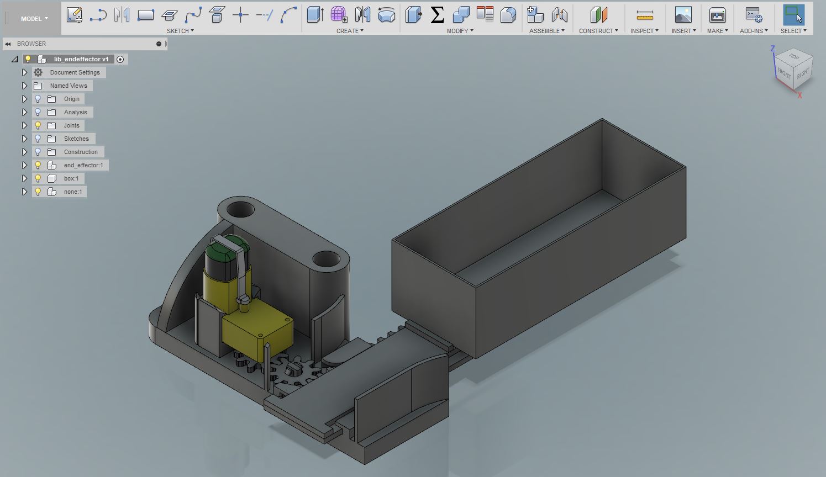Image resolution: width=826 pixels, height=477 pixels.
Task: Activate the Extrude tool
Action: 315,15
